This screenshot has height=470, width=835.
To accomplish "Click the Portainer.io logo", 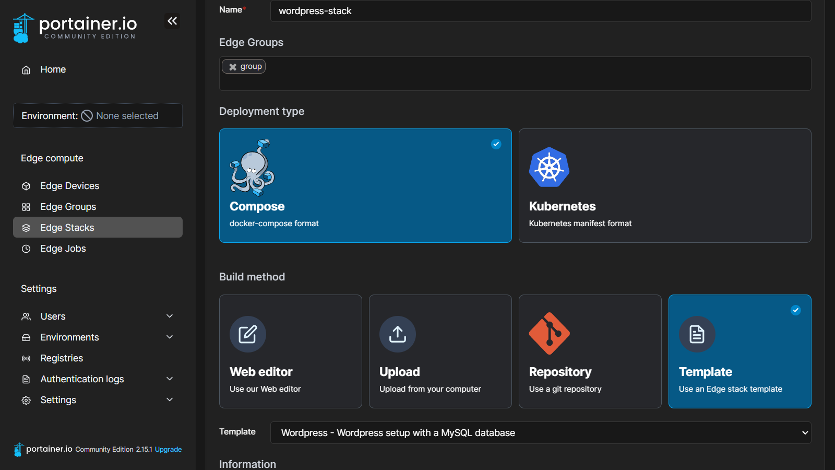I will 75,28.
